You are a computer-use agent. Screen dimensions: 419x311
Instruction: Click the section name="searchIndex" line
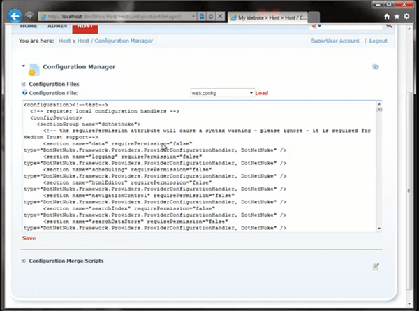(x=129, y=208)
